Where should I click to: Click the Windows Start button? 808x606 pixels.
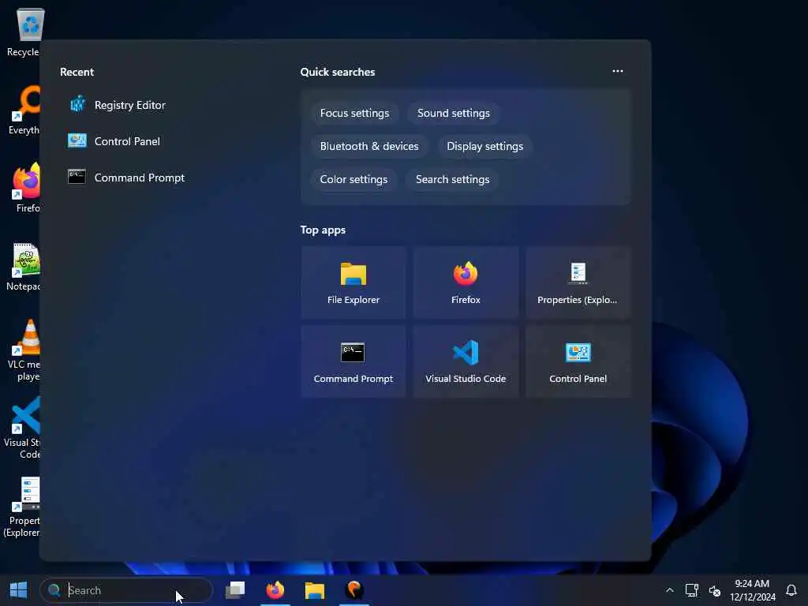coord(19,590)
